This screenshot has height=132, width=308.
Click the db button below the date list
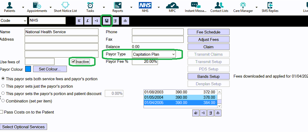(218, 113)
